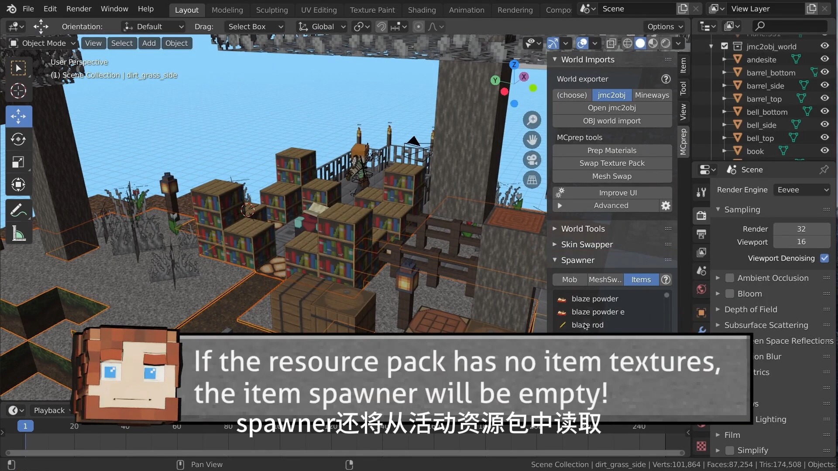
Task: Select the Measure ruler tool
Action: click(18, 234)
